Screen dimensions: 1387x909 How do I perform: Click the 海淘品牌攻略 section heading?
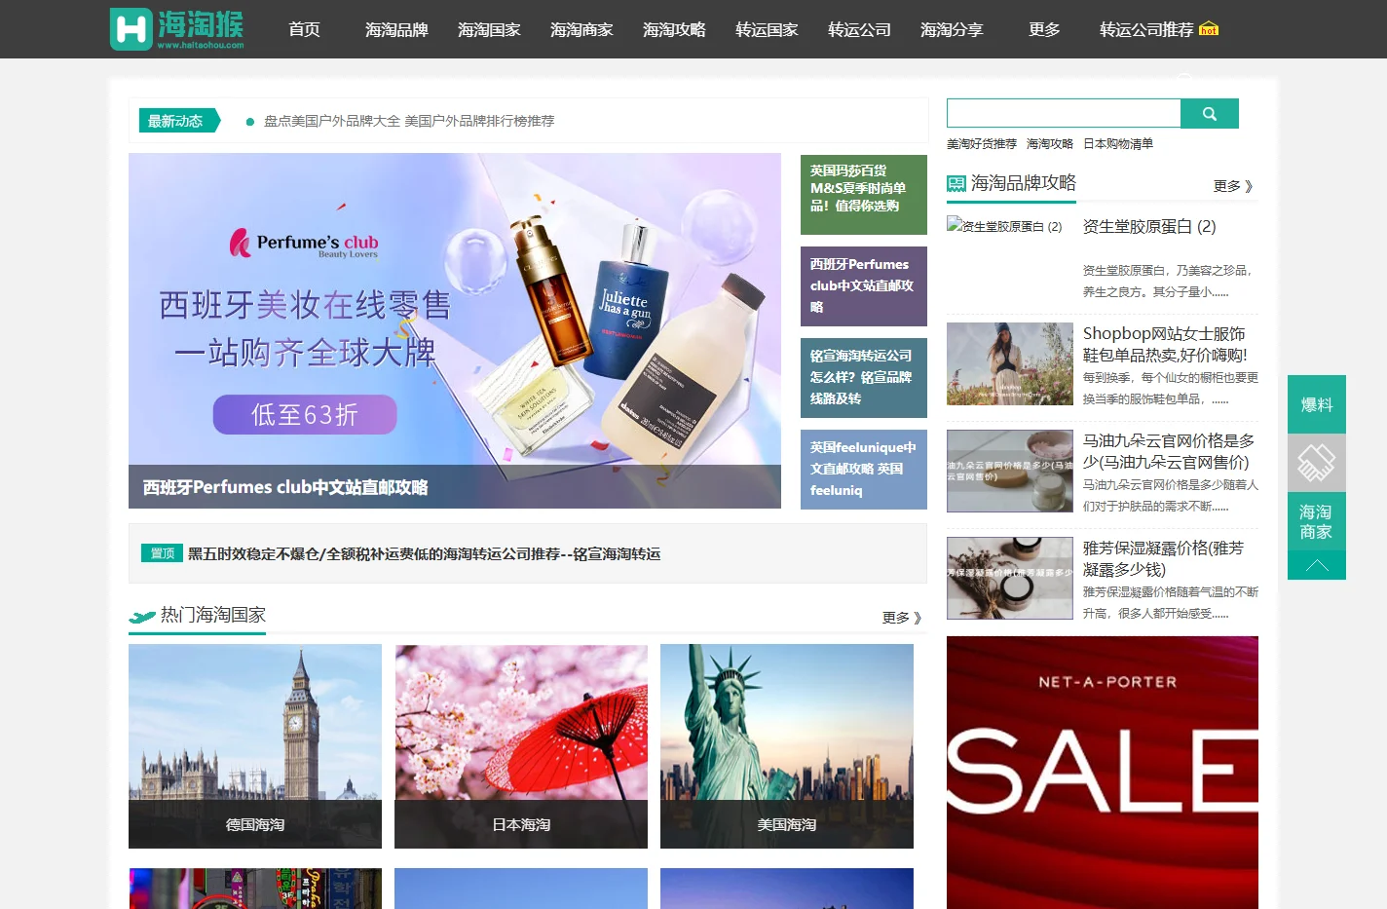[1024, 183]
